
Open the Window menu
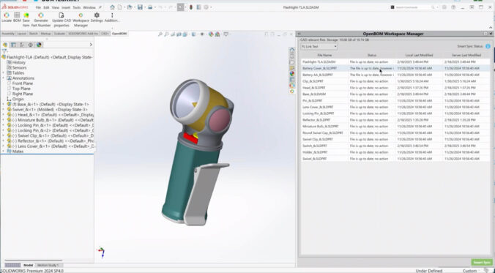(89, 7)
